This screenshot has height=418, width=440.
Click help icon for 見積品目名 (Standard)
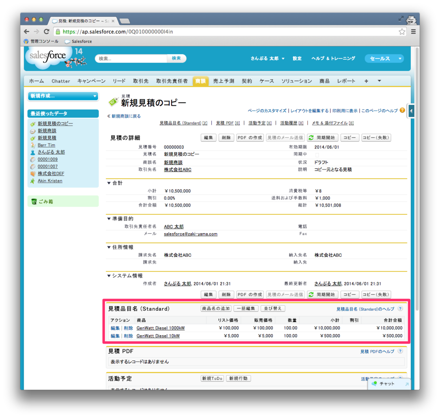coord(400,308)
